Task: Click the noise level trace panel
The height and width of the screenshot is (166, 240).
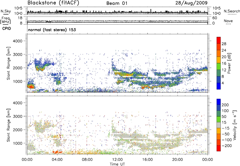Action: pyautogui.click(x=117, y=11)
